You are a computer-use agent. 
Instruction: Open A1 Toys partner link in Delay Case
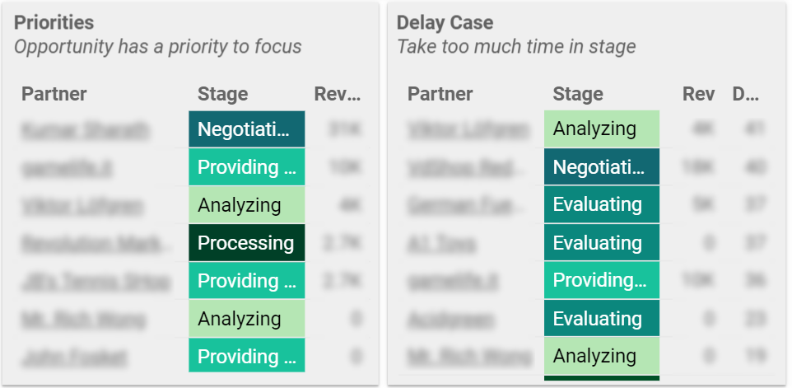pyautogui.click(x=441, y=244)
